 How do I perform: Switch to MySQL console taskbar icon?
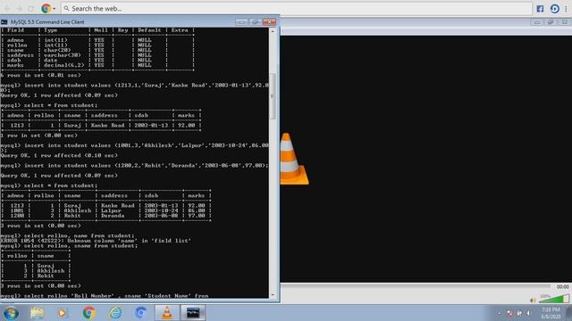(x=193, y=313)
